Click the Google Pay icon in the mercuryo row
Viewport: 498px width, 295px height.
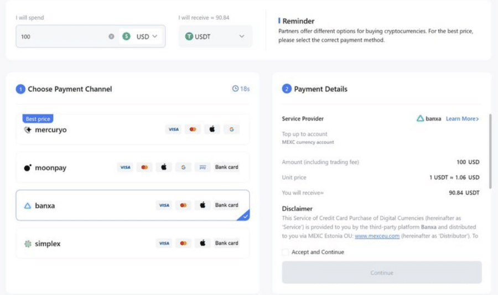[x=231, y=130]
